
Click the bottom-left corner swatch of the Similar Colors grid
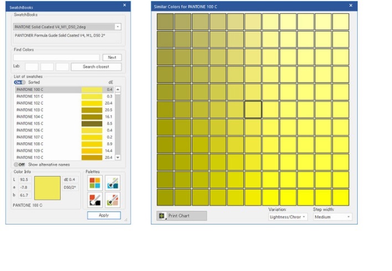click(165, 197)
